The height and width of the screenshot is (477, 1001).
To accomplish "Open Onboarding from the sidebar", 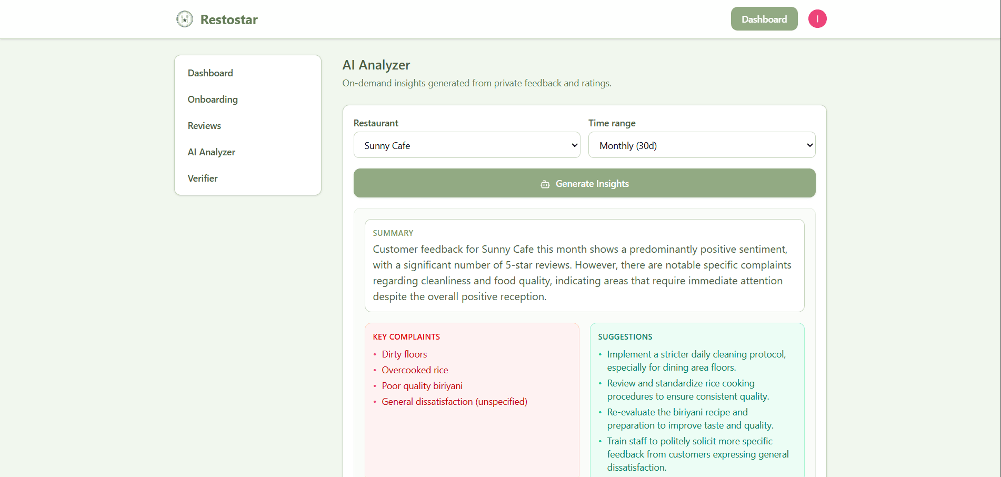I will point(213,99).
